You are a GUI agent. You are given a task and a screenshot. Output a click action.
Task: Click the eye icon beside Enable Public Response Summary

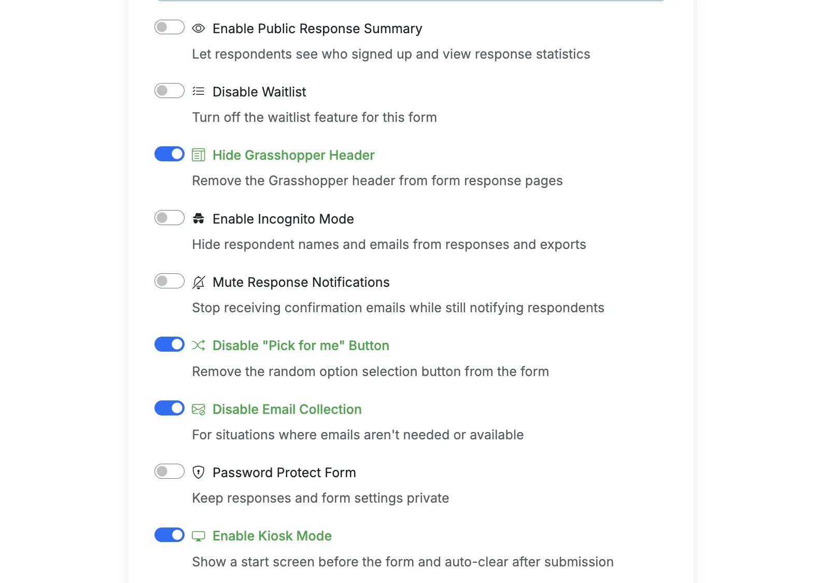(199, 29)
